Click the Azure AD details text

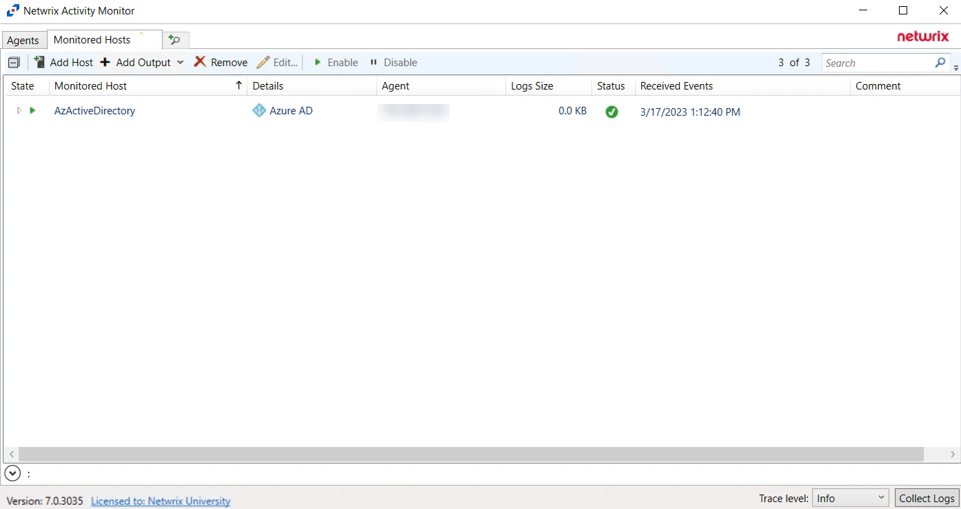[291, 110]
